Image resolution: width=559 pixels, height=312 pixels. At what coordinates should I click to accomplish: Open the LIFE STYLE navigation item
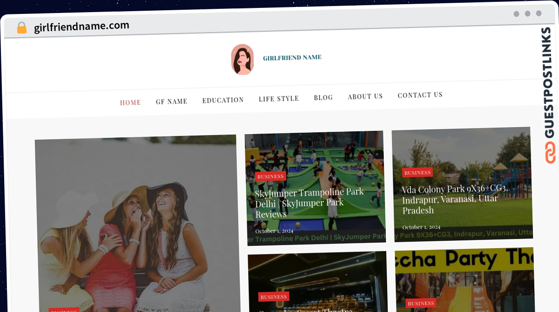[279, 99]
